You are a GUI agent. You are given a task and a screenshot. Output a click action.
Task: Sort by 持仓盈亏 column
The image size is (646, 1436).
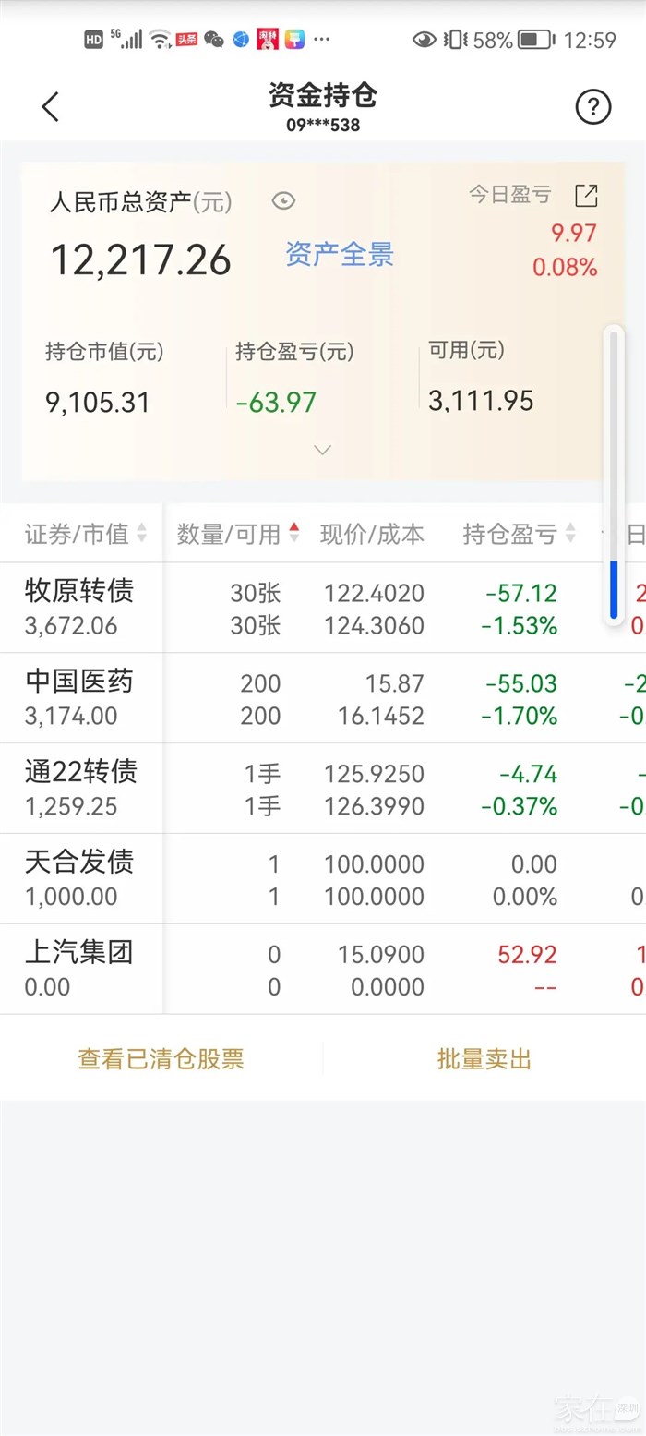coord(519,534)
